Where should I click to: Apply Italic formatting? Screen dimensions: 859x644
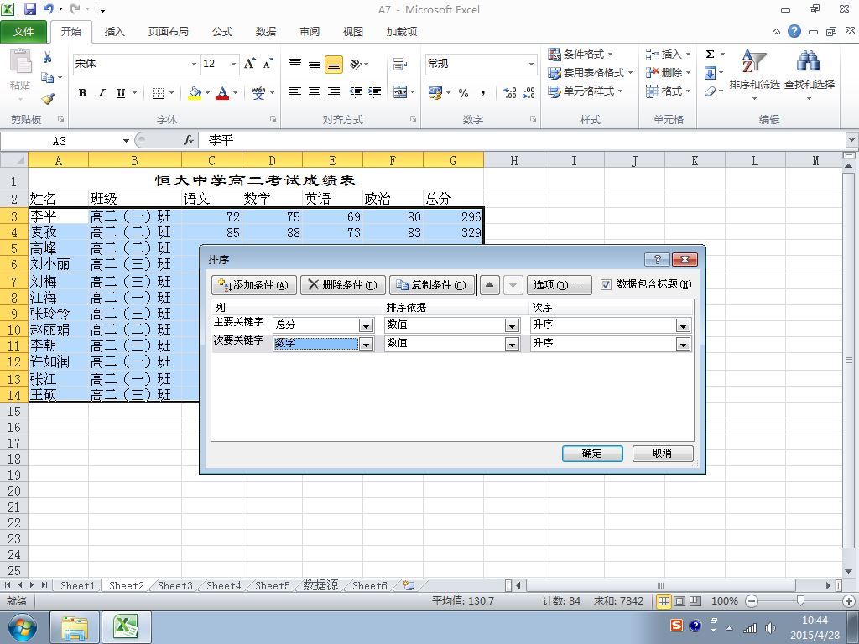102,93
